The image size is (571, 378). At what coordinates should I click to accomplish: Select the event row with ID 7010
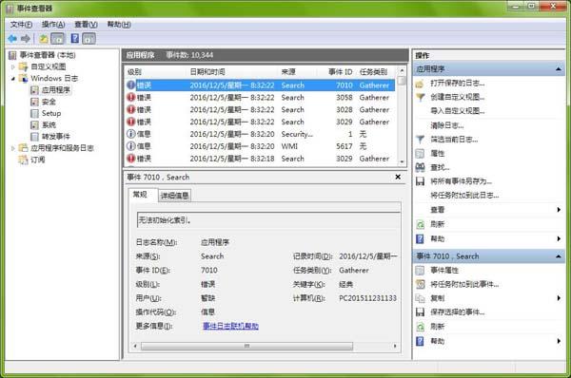(x=261, y=85)
